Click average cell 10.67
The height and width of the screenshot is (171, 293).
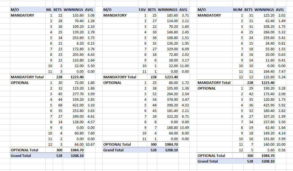[x=90, y=144]
